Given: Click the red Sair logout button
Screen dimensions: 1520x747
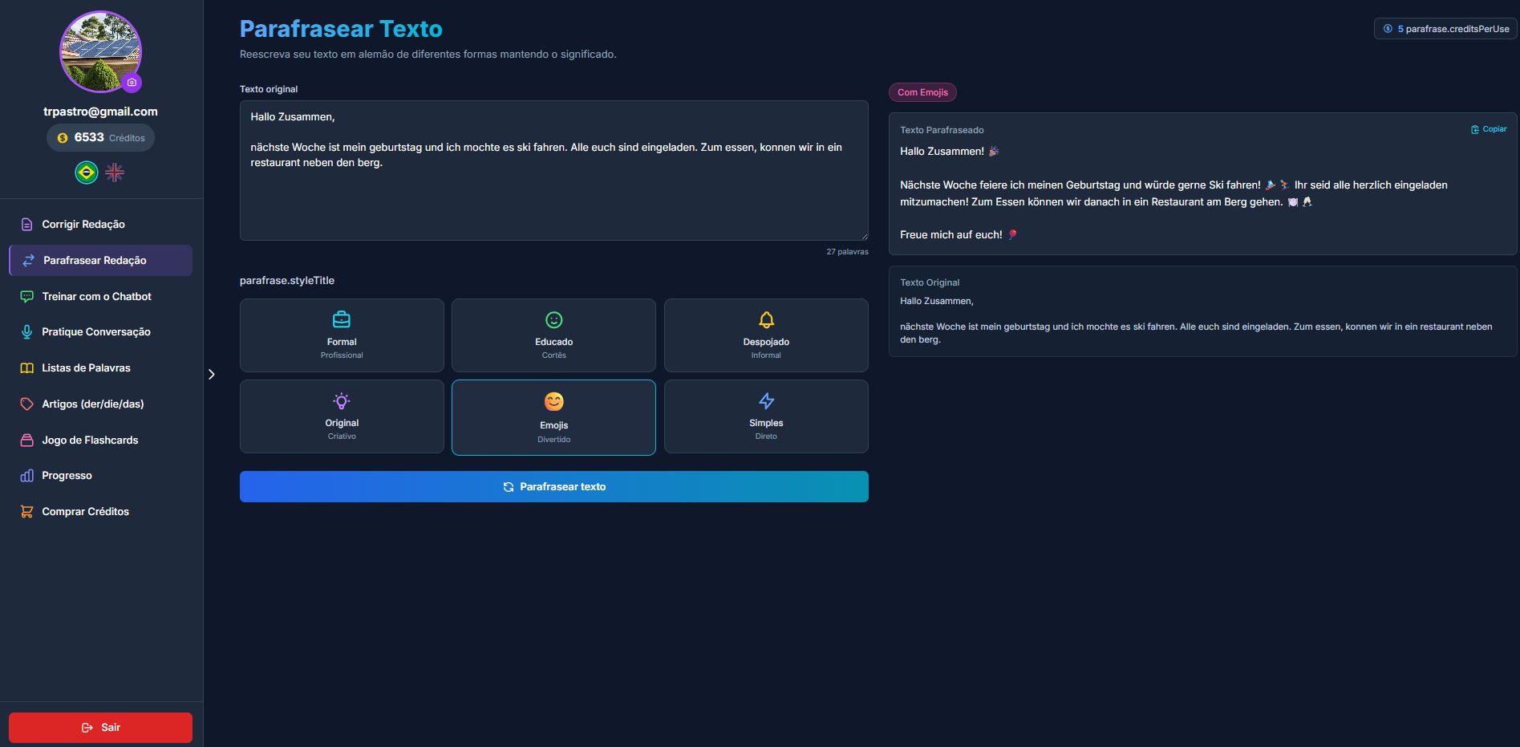Looking at the screenshot, I should coord(100,728).
